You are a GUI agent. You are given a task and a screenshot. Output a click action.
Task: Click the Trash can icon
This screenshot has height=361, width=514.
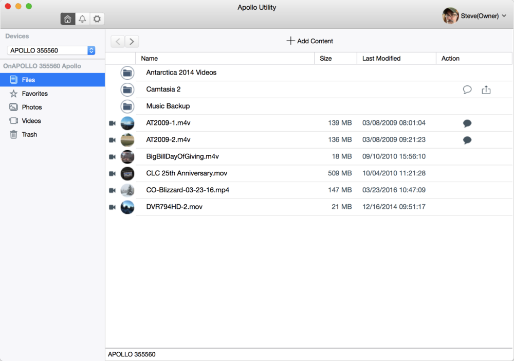13,134
